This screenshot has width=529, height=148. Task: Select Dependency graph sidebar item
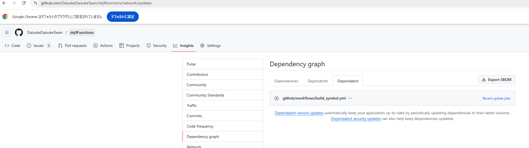click(223, 137)
